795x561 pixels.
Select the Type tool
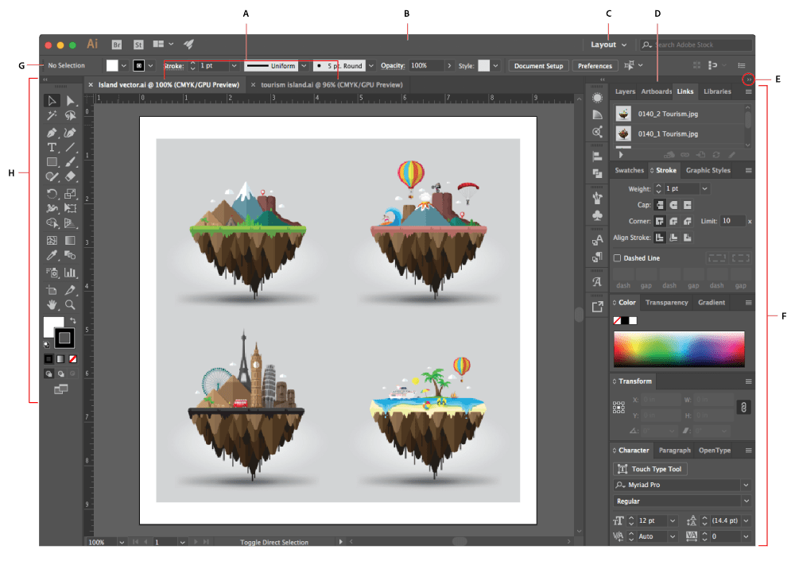52,148
